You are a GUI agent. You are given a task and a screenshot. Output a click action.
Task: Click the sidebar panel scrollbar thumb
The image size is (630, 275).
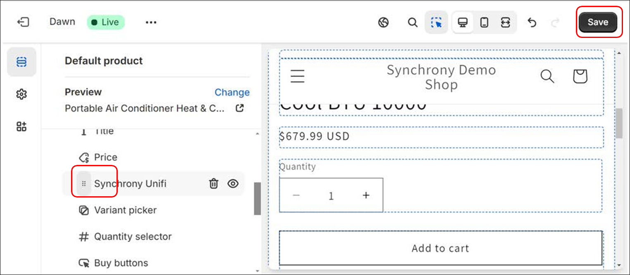[x=257, y=199]
